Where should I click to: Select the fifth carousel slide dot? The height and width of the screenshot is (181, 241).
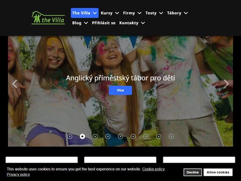click(120, 136)
